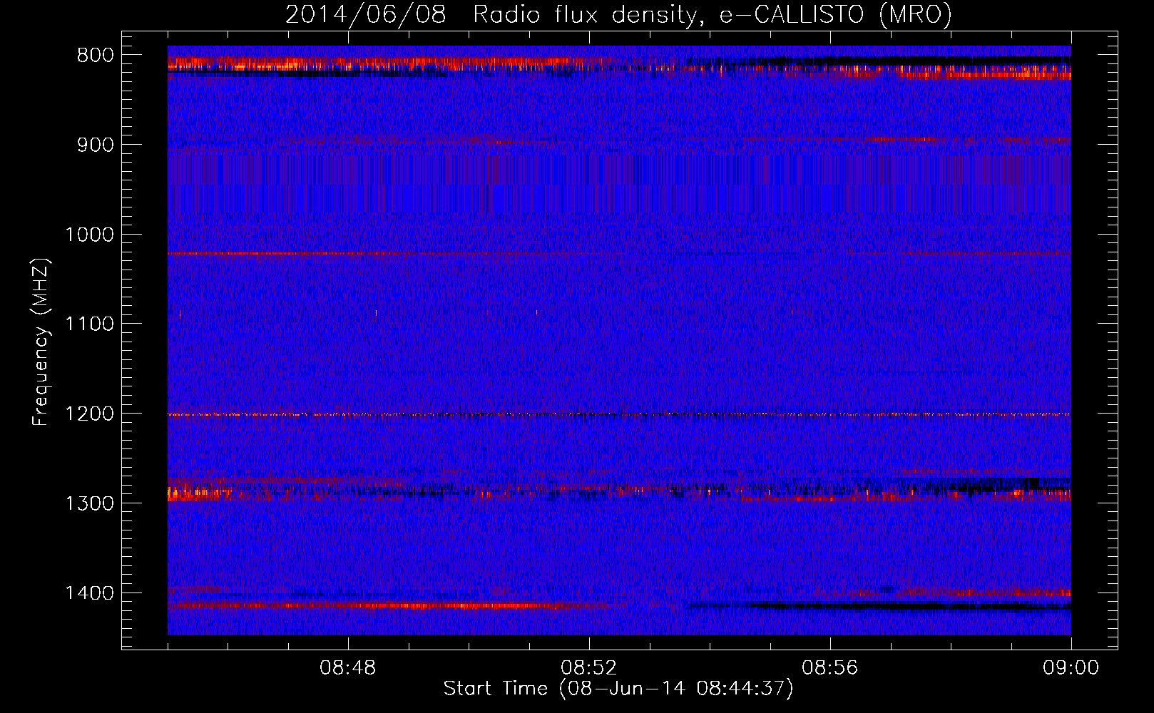This screenshot has height=713, width=1154.
Task: Click the 08:56 time tick label
Action: coord(830,668)
